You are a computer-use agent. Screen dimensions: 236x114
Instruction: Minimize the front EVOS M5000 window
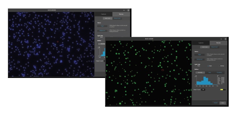221,39
